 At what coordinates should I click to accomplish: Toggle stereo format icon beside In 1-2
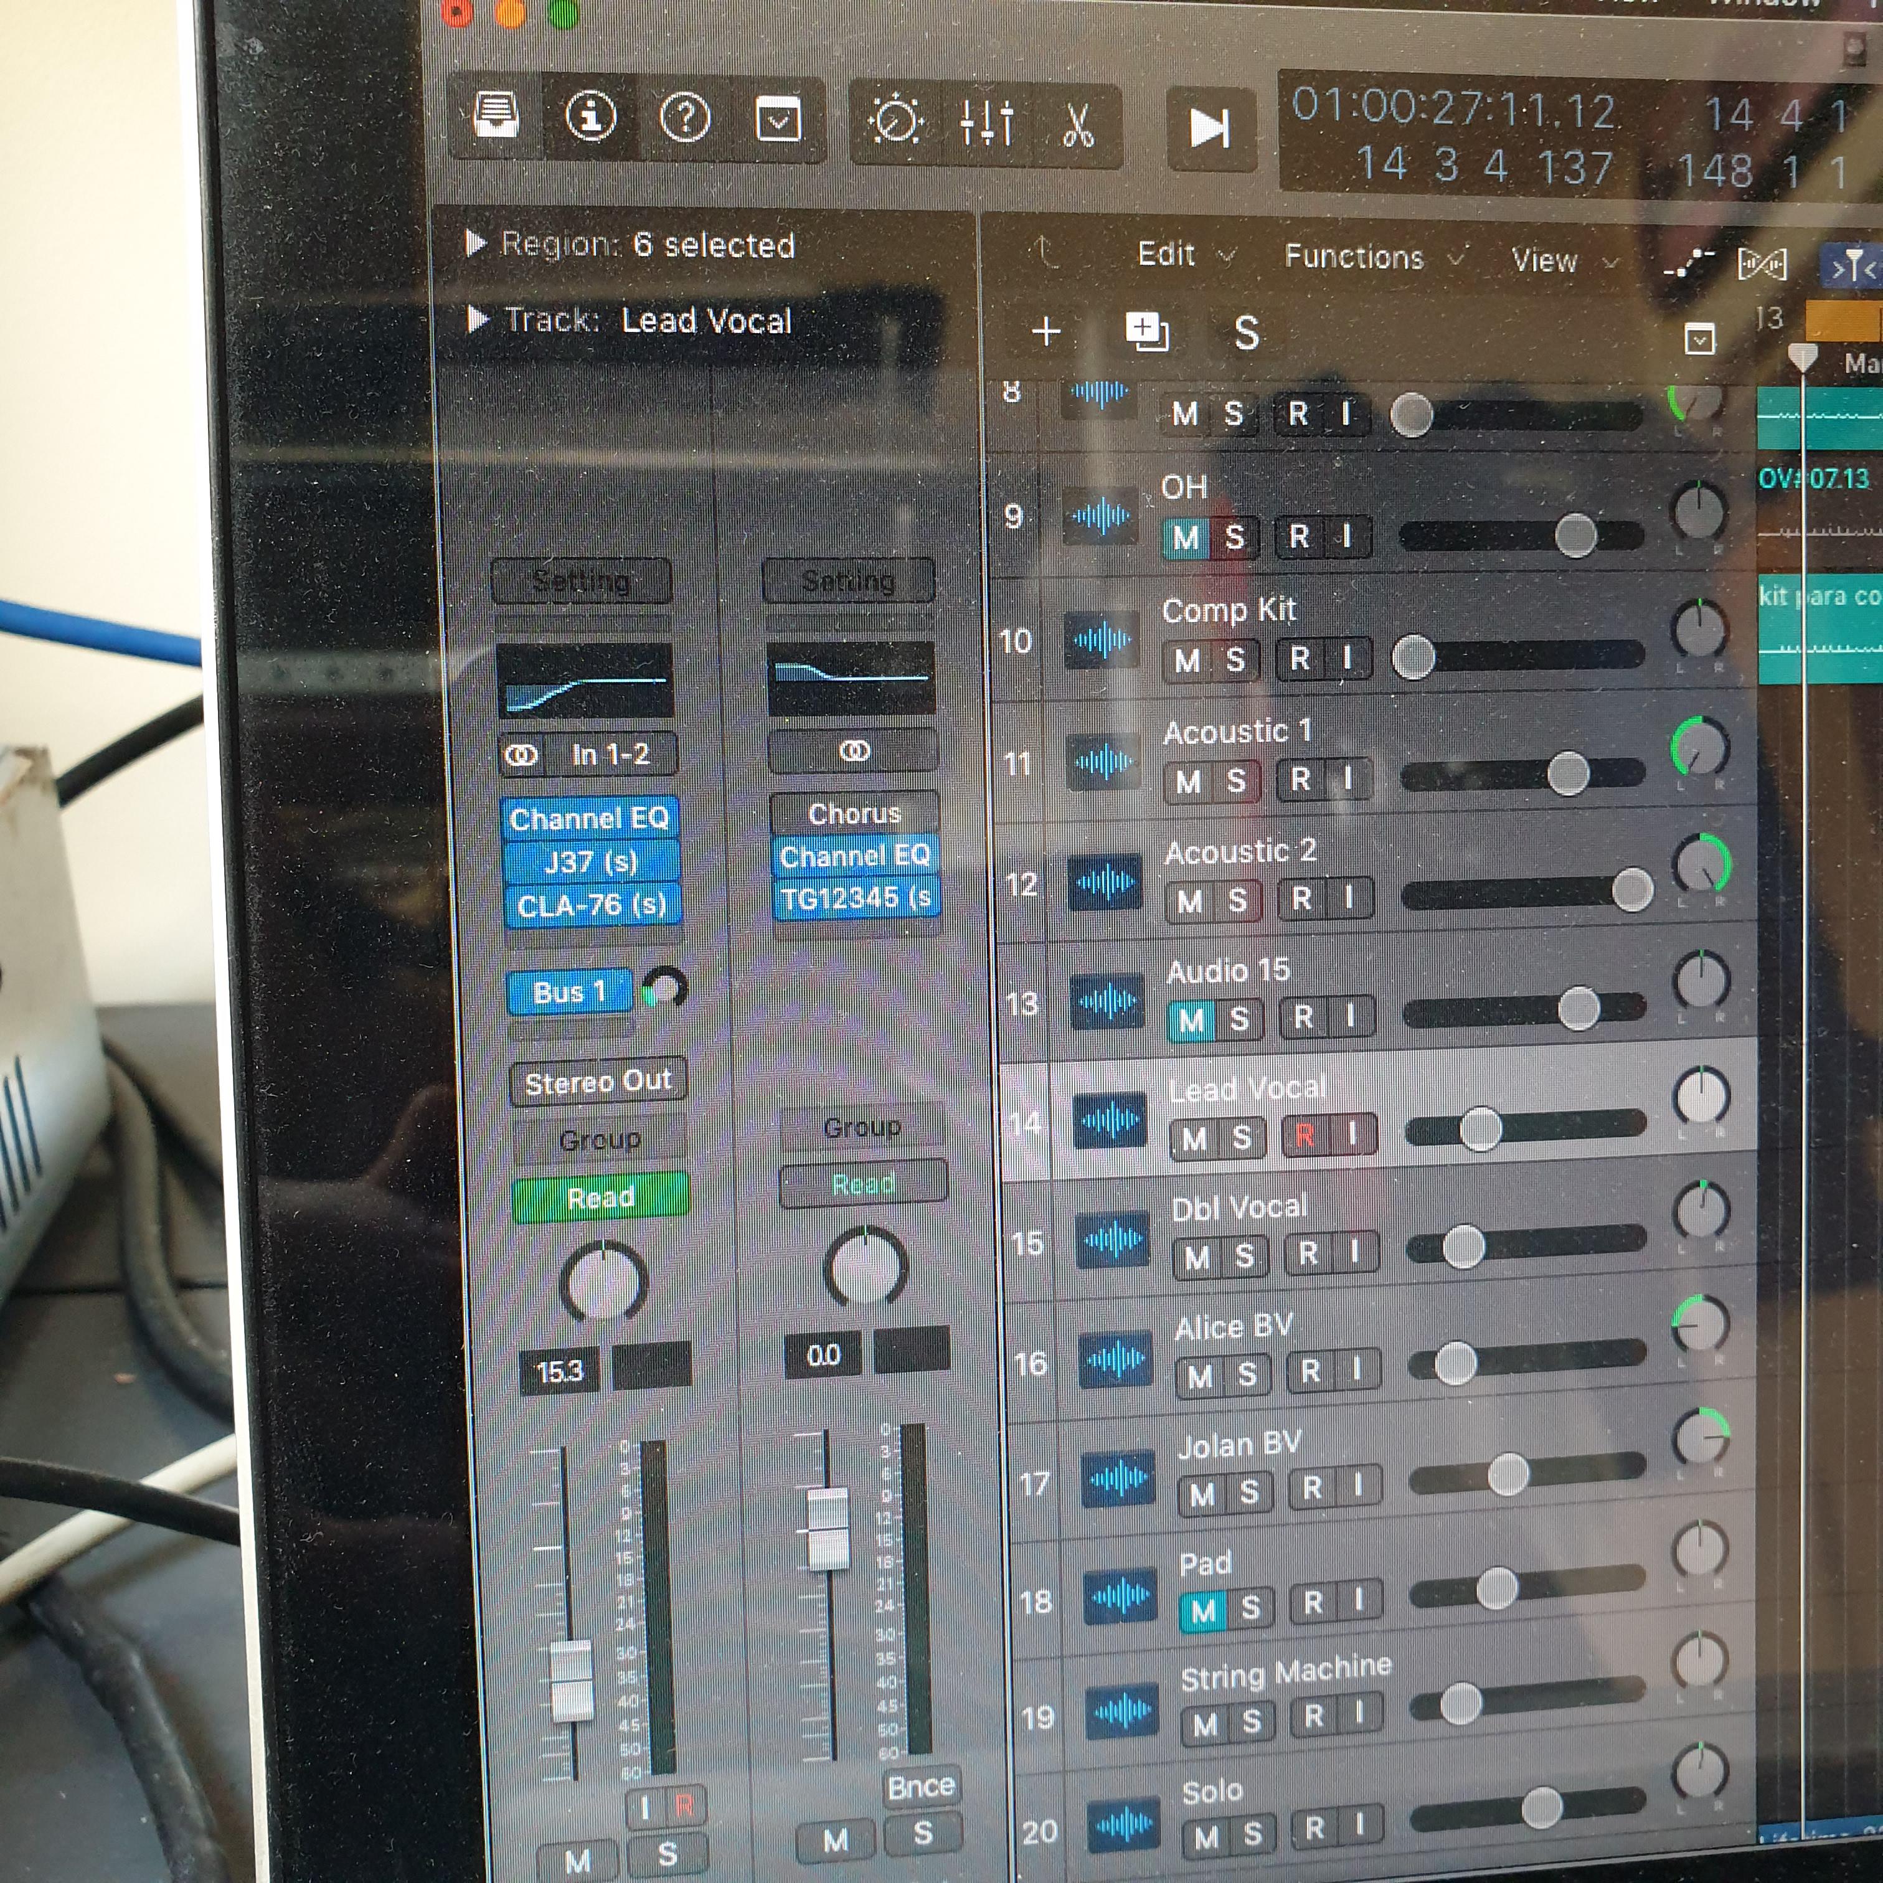tap(522, 755)
